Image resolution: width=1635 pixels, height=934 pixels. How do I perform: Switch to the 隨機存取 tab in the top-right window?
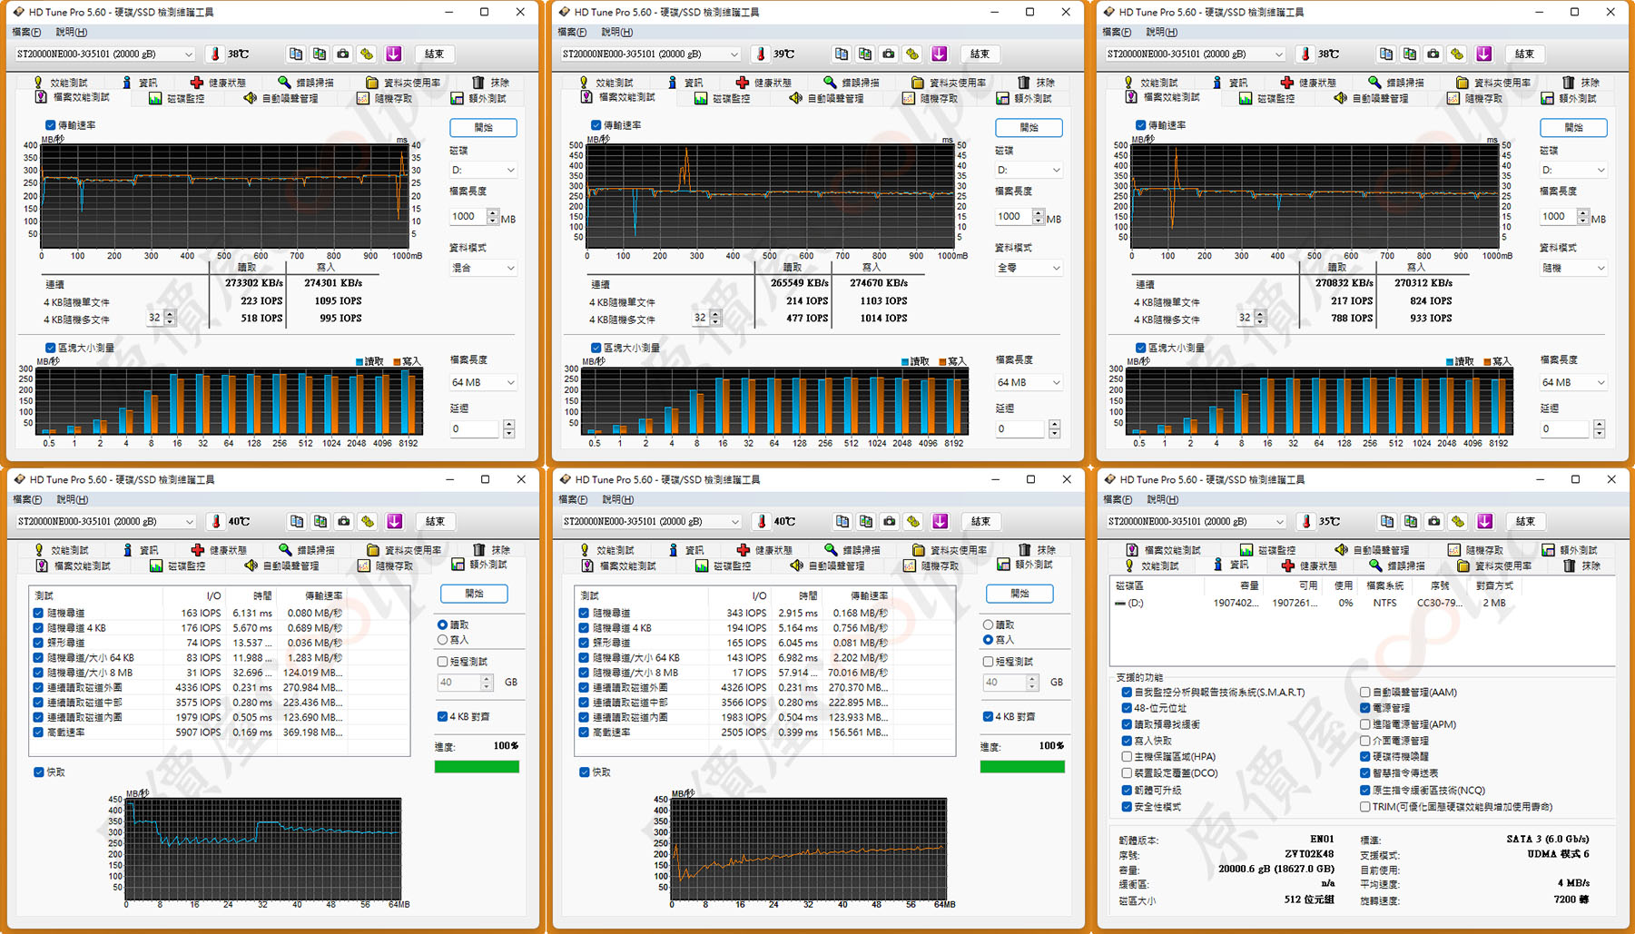(1475, 98)
